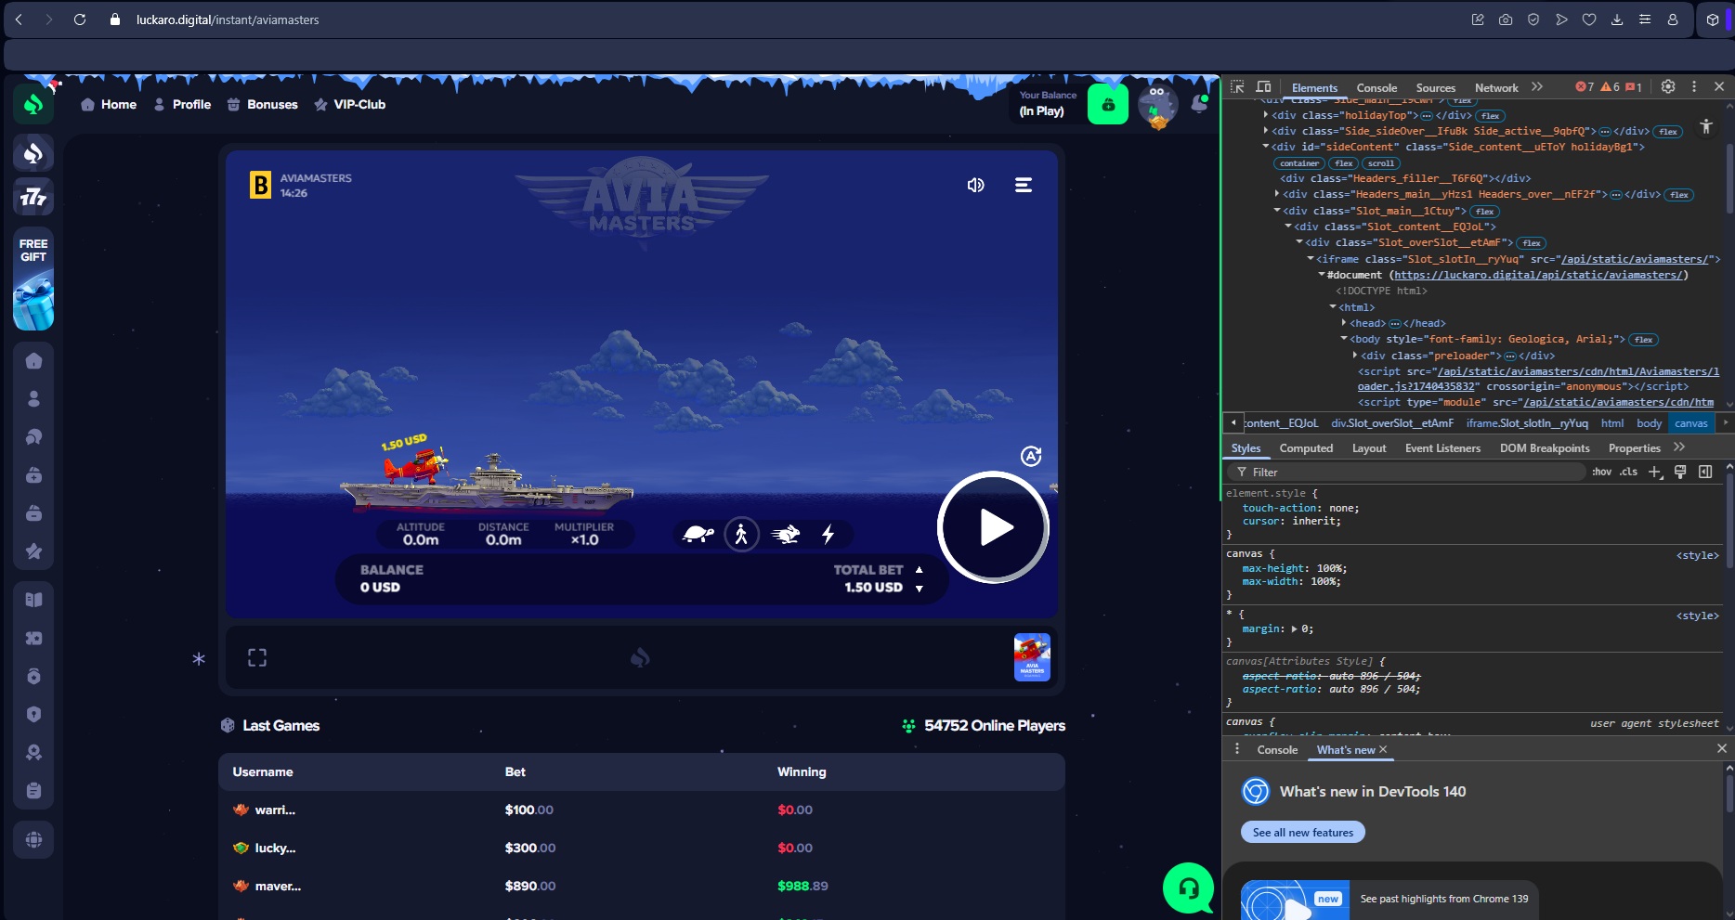Image resolution: width=1735 pixels, height=920 pixels.
Task: Click See all new features button
Action: pyautogui.click(x=1302, y=833)
